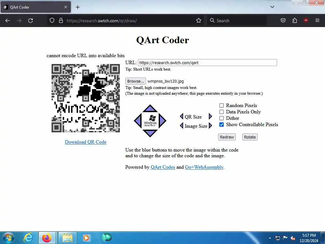Click the generated QR code image
This screenshot has width=325, height=244.
86,98
